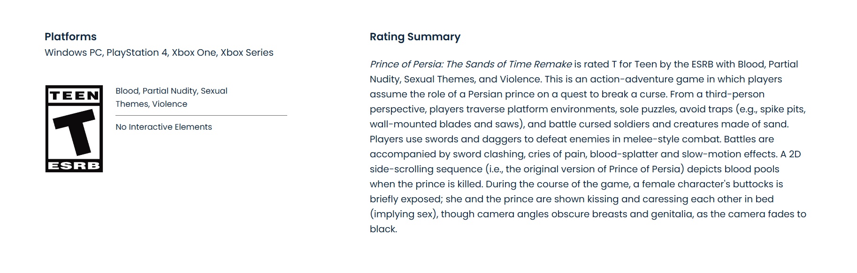This screenshot has width=857, height=273.
Task: Click the italic Prince of Persia game title
Action: click(x=470, y=64)
